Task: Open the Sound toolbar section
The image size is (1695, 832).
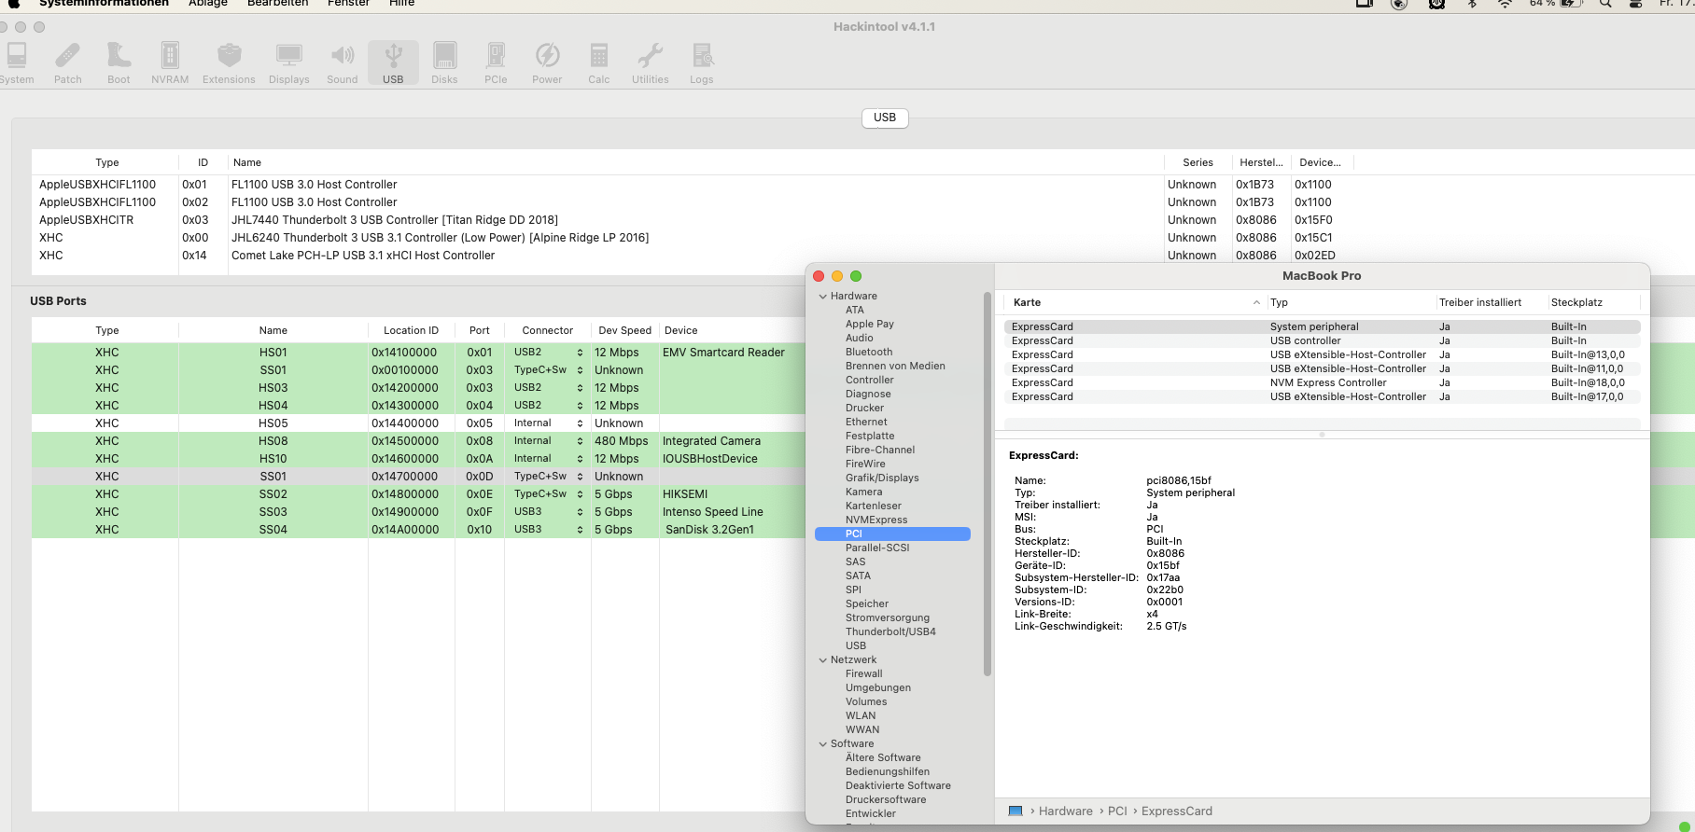Action: coord(343,63)
